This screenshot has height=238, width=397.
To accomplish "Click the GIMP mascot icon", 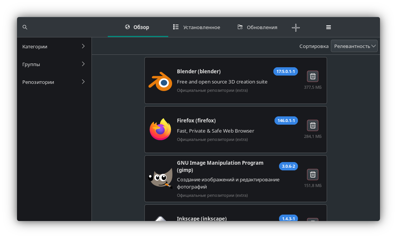I will point(161,178).
